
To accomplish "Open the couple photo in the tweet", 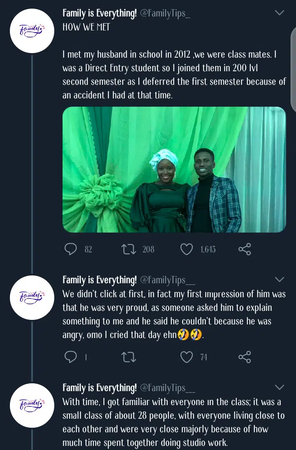I will 174,170.
